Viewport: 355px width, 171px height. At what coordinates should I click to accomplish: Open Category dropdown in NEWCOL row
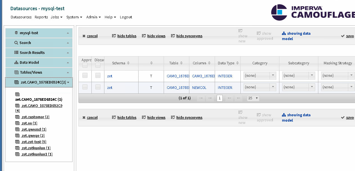click(260, 87)
